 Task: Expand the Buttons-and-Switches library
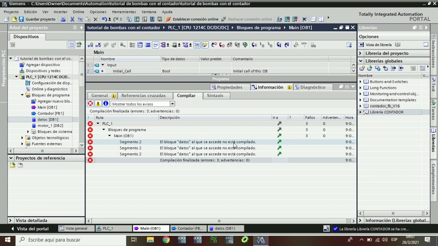360,82
